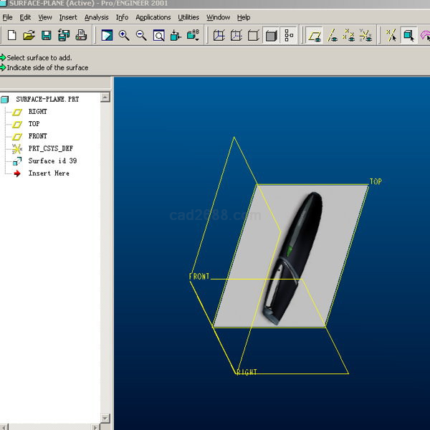Screen dimensions: 430x430
Task: Click the New file icon
Action: 11,35
